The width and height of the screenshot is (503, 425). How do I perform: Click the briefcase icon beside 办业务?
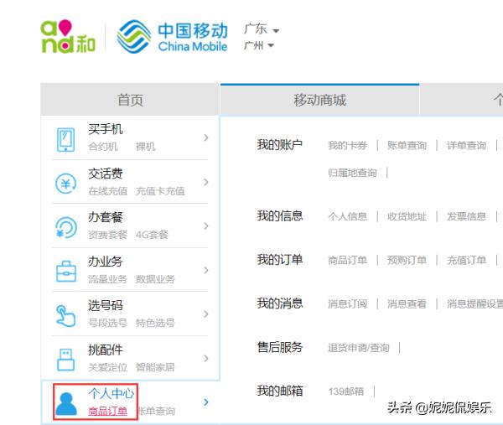[x=66, y=272]
